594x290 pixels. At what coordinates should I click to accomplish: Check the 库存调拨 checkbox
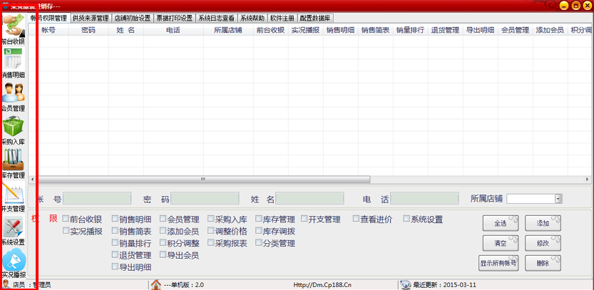tap(258, 230)
